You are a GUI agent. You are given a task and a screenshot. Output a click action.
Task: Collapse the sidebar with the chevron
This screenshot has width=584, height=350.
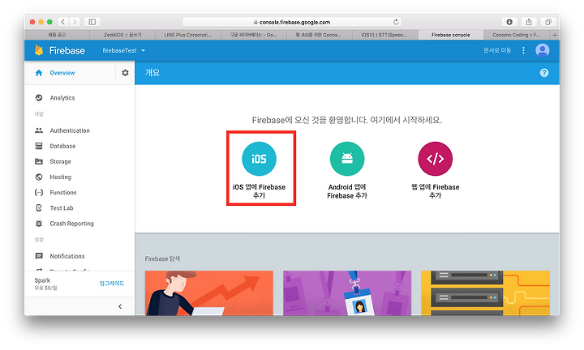point(120,306)
